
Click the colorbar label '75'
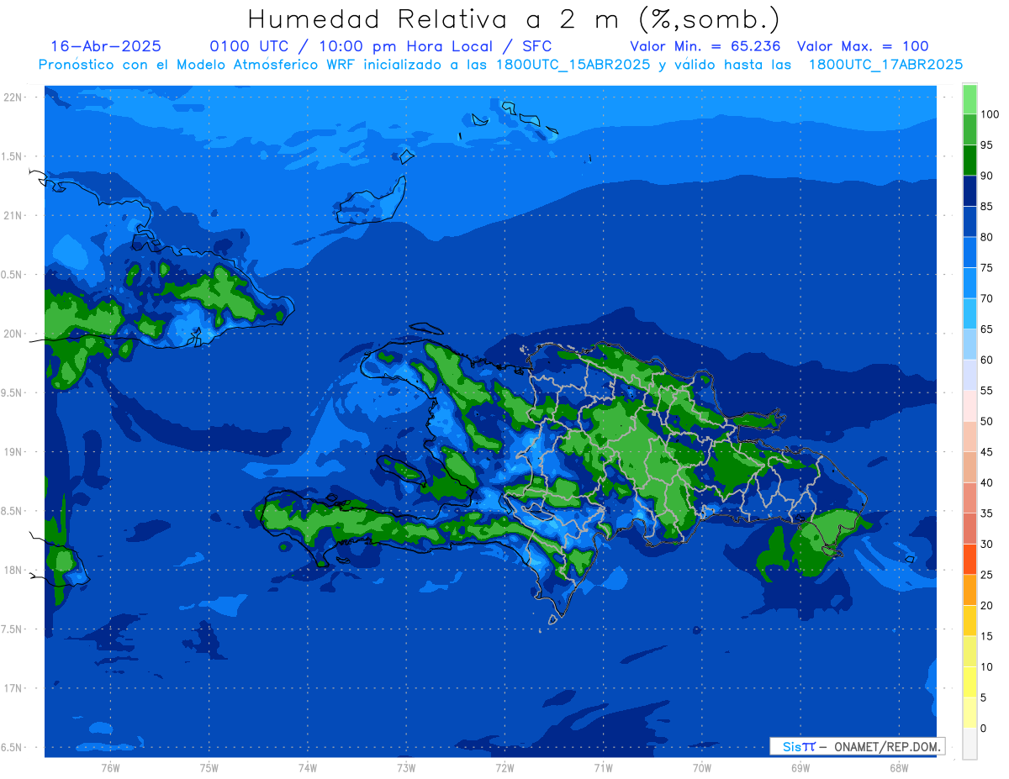986,268
